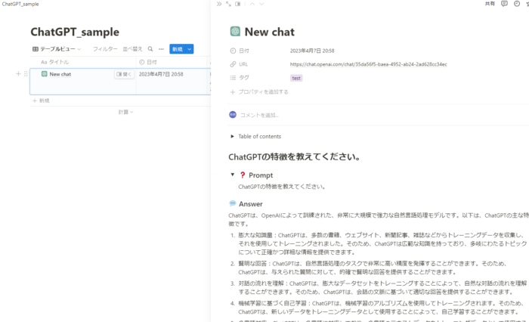
Task: Open the page updates clock icon
Action: click(515, 4)
